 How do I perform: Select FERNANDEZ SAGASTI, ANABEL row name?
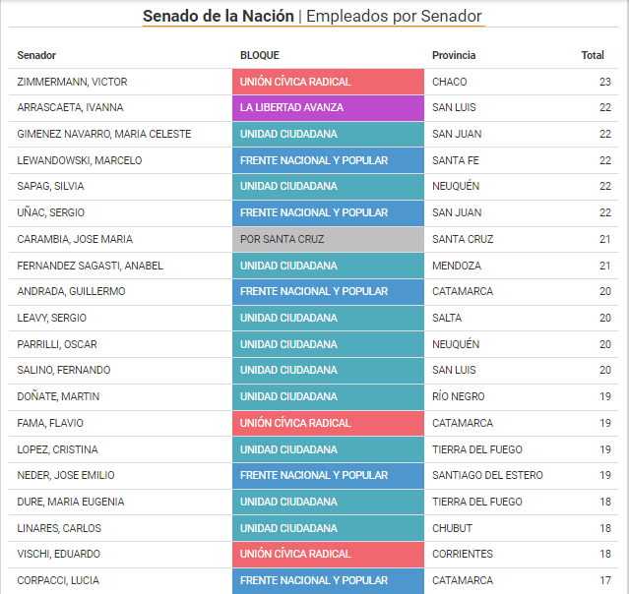(x=91, y=266)
